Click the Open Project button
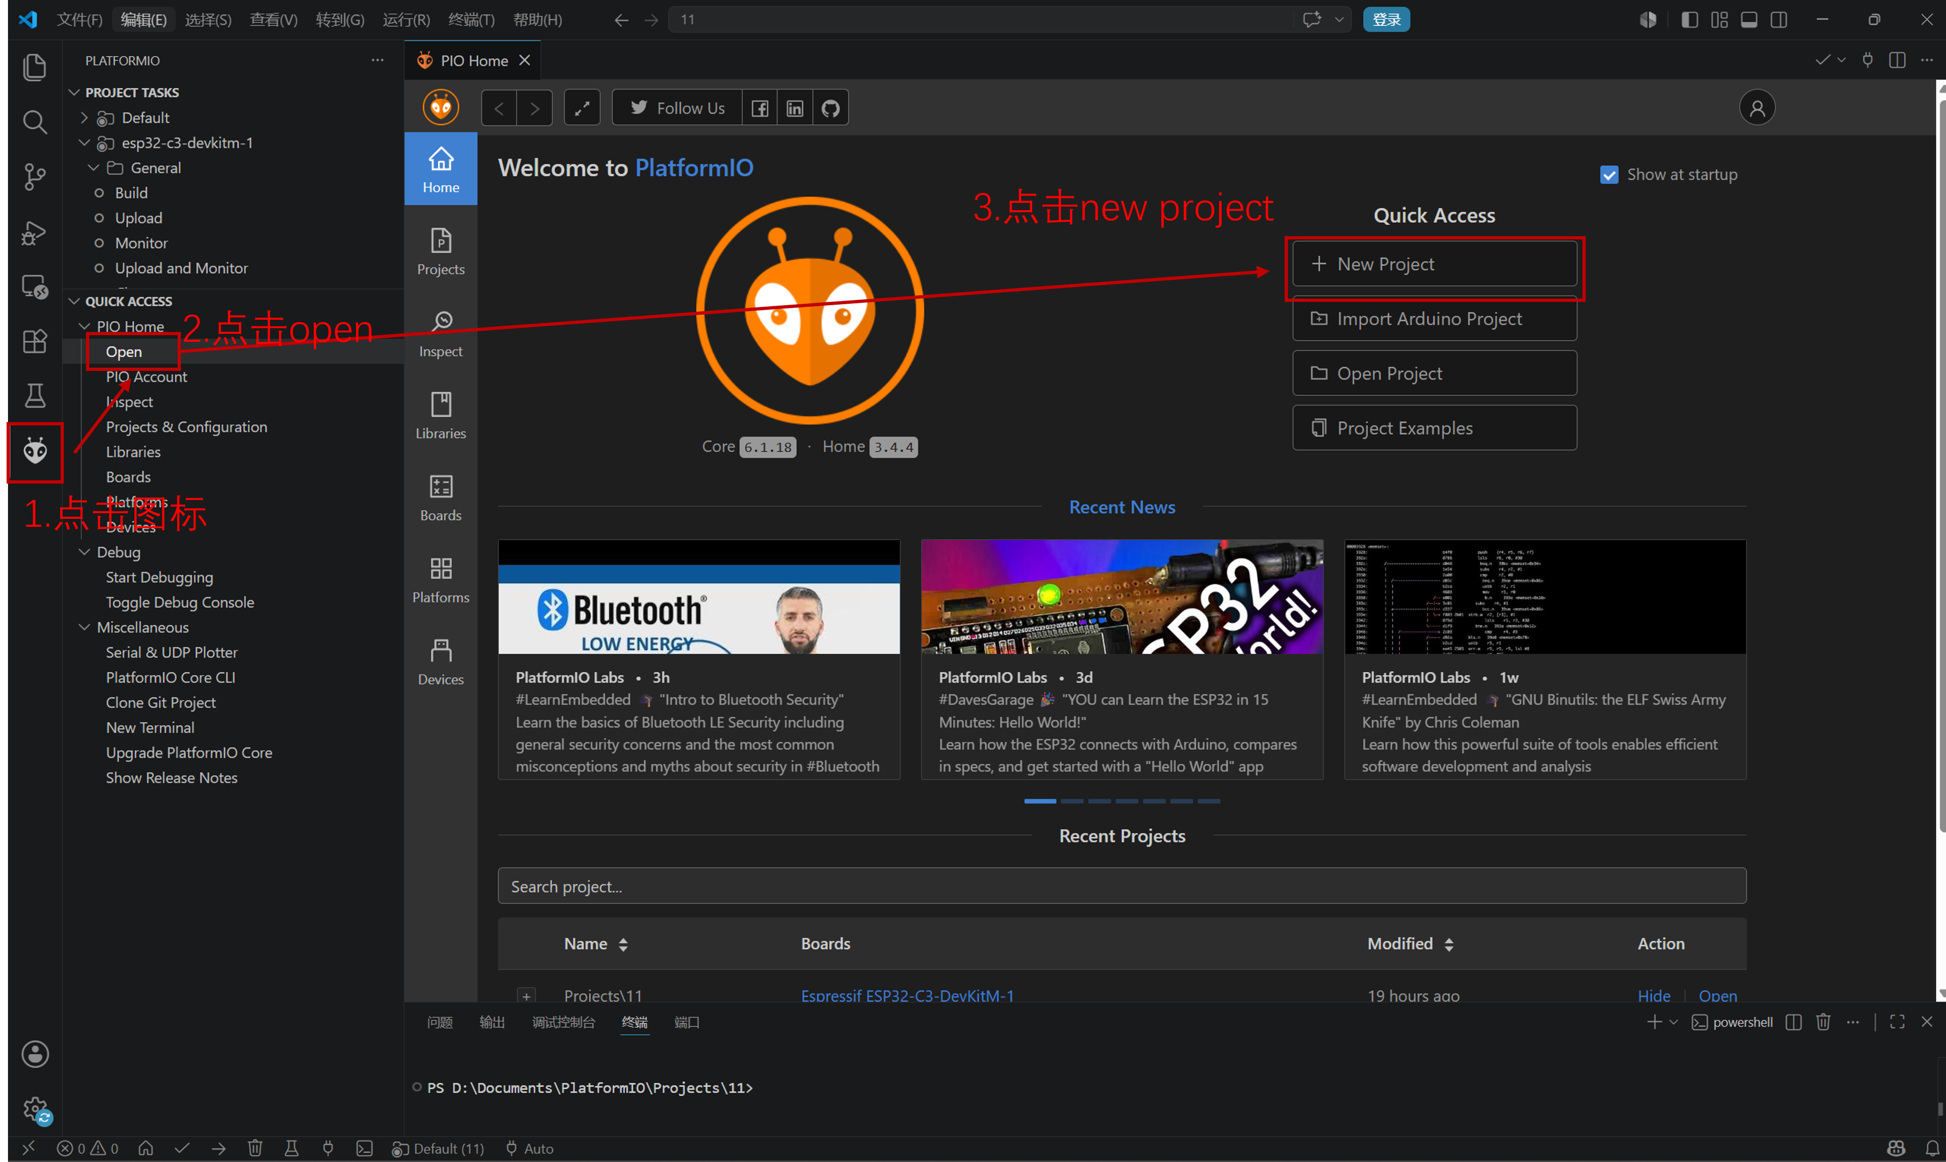Screen dimensions: 1946x1162 1434,374
